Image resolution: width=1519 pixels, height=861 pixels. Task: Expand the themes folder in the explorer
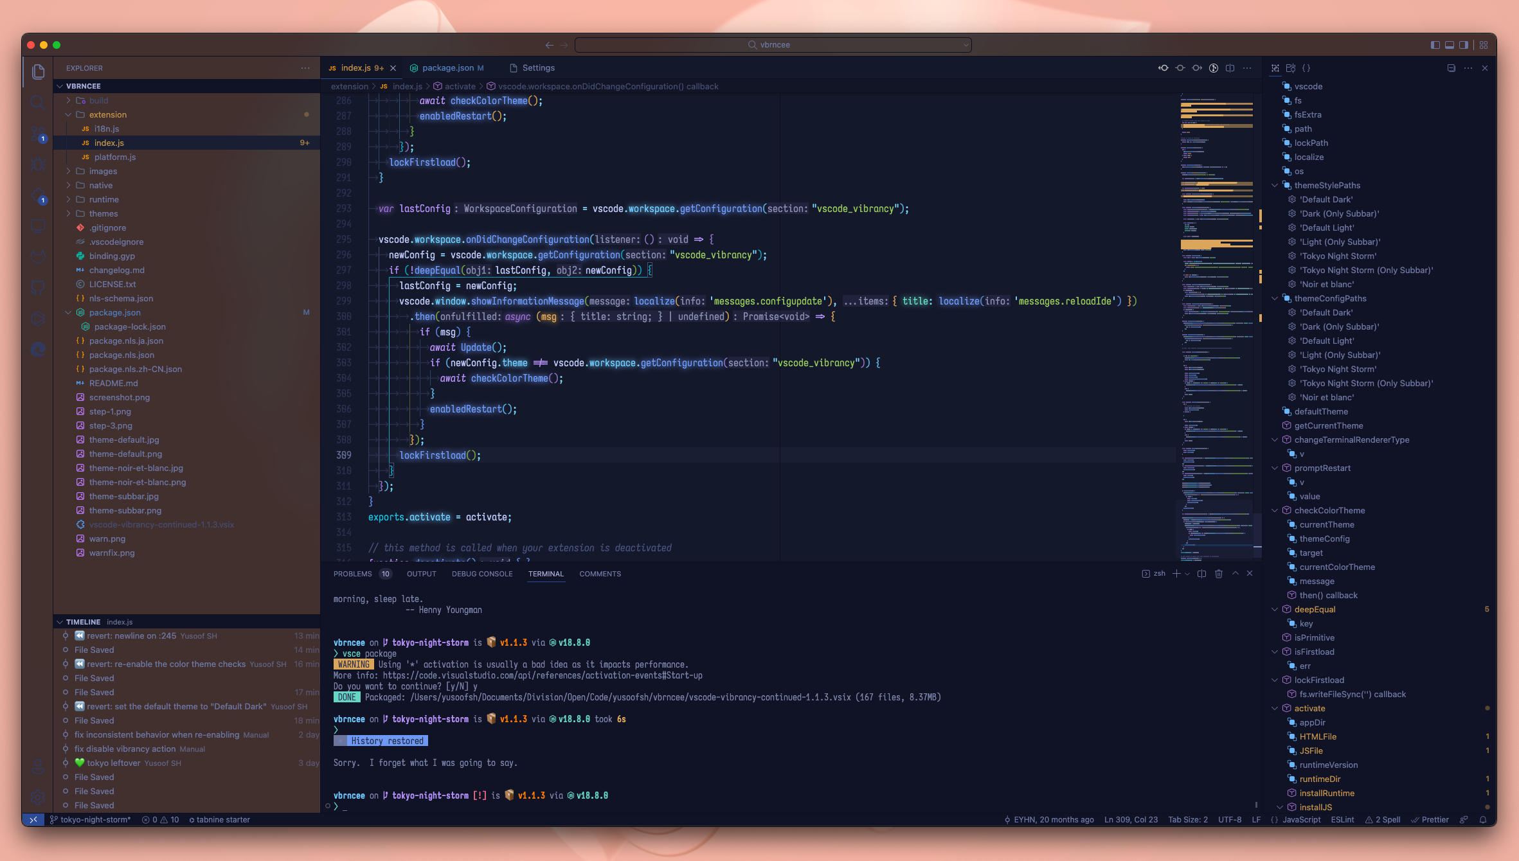click(103, 214)
